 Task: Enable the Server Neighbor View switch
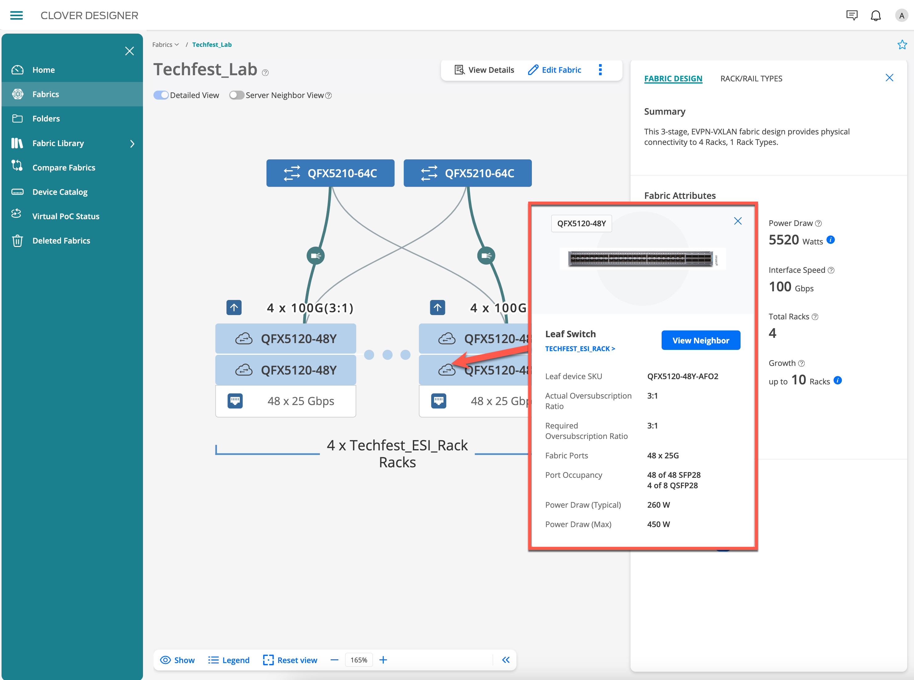pos(236,95)
